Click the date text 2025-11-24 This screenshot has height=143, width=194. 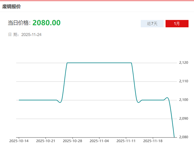tap(32, 35)
